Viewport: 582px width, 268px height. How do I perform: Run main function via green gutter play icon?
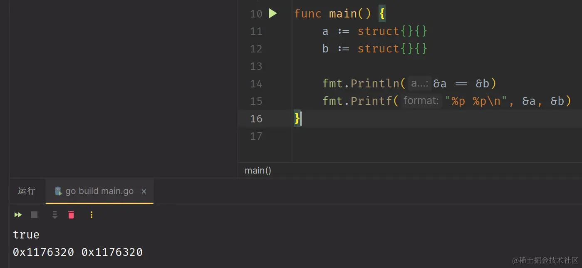point(273,13)
